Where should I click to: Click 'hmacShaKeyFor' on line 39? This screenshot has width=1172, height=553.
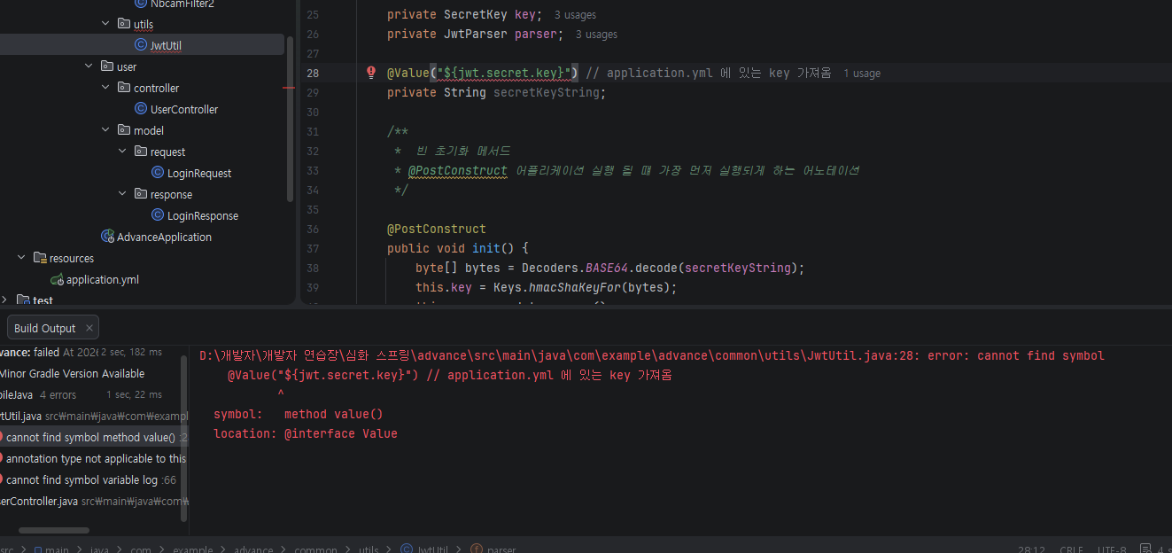pos(575,287)
